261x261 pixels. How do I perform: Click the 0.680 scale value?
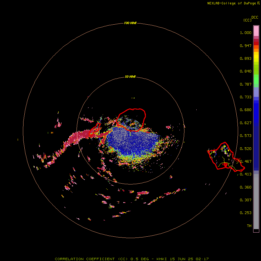[246, 110]
